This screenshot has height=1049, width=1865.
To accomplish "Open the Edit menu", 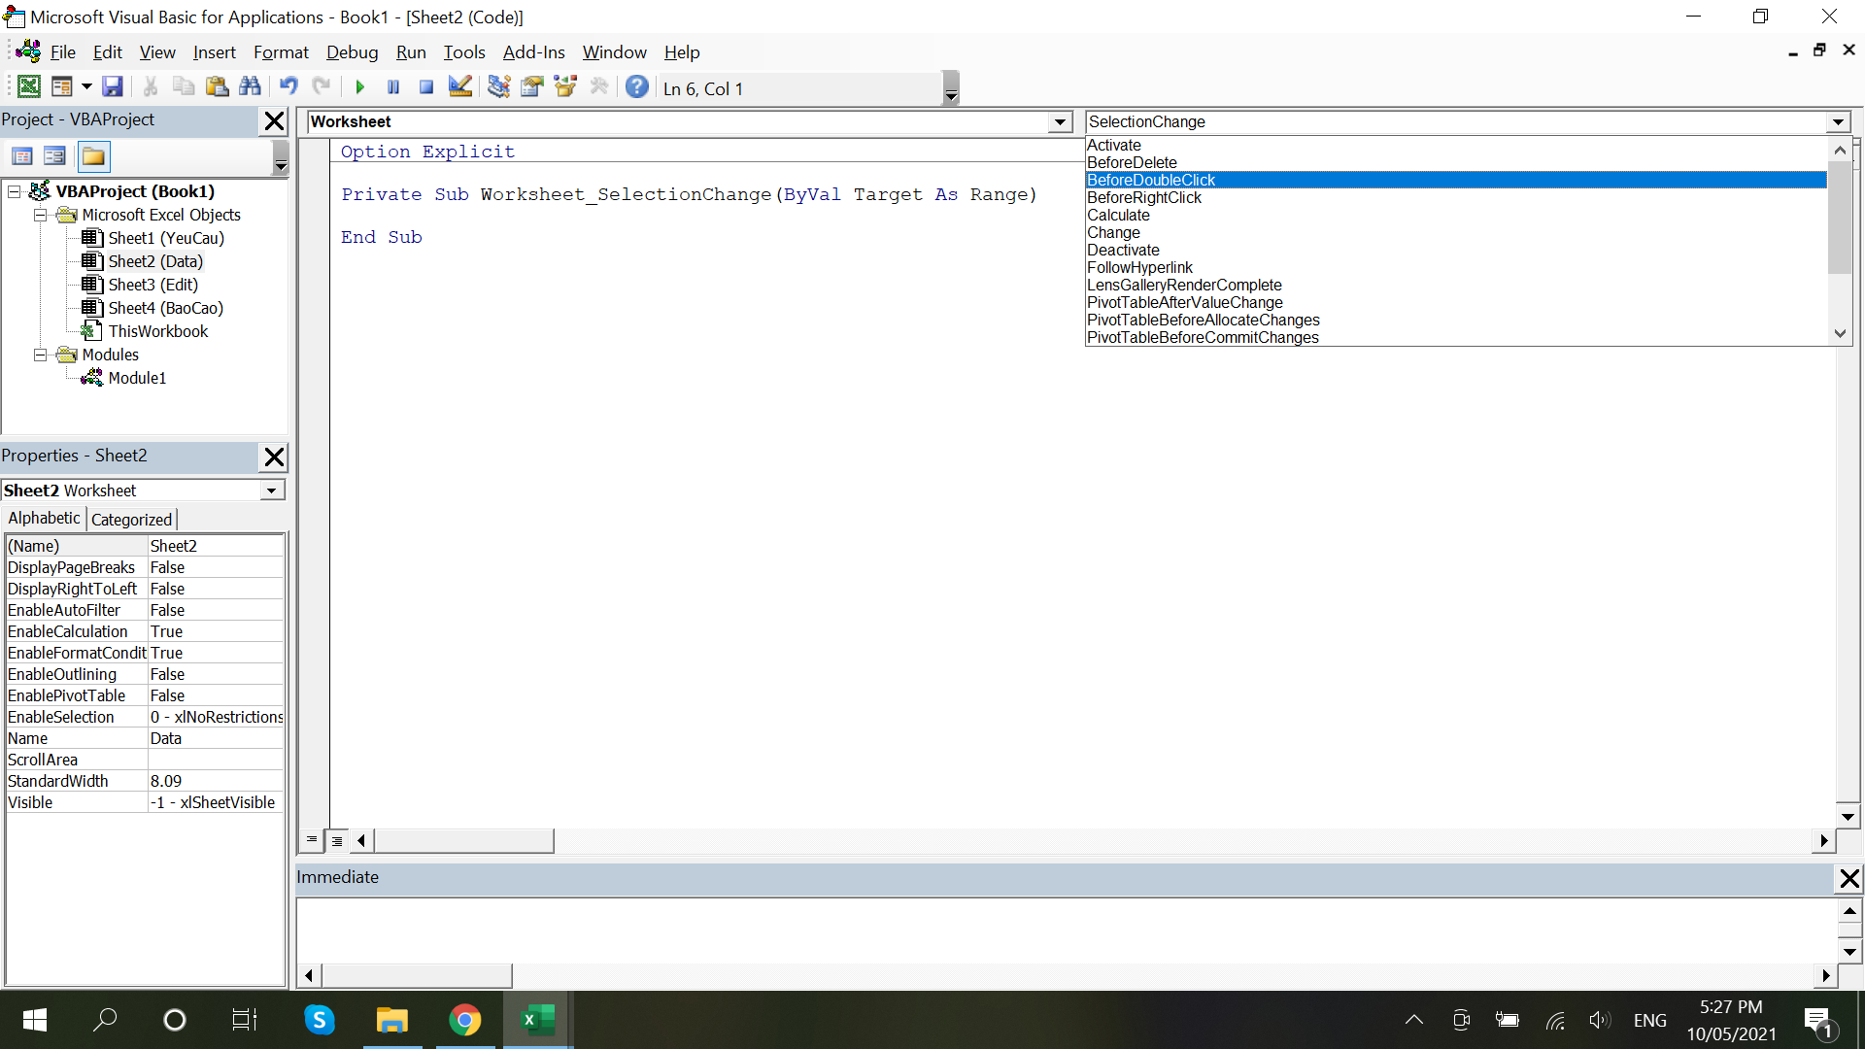I will [107, 52].
